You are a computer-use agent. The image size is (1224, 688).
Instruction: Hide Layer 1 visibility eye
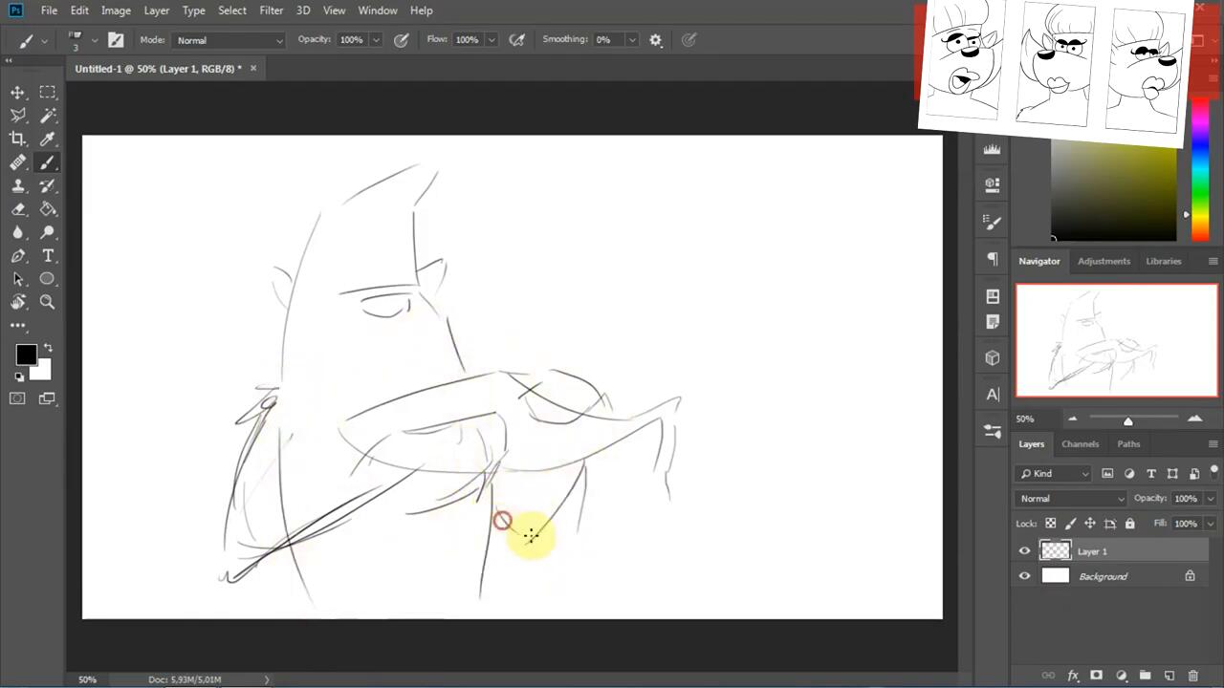point(1024,551)
